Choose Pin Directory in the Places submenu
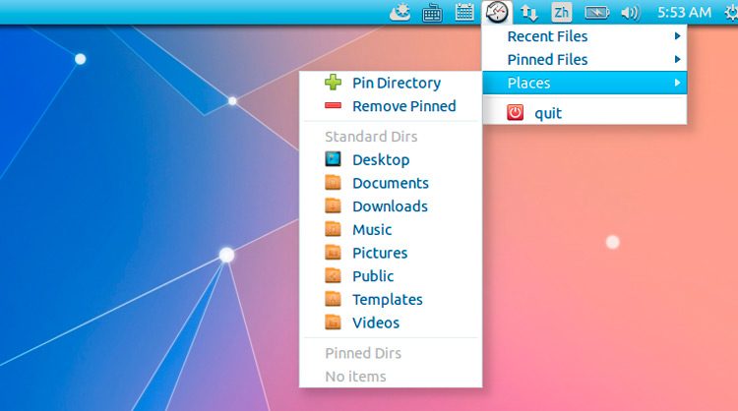 pos(391,83)
